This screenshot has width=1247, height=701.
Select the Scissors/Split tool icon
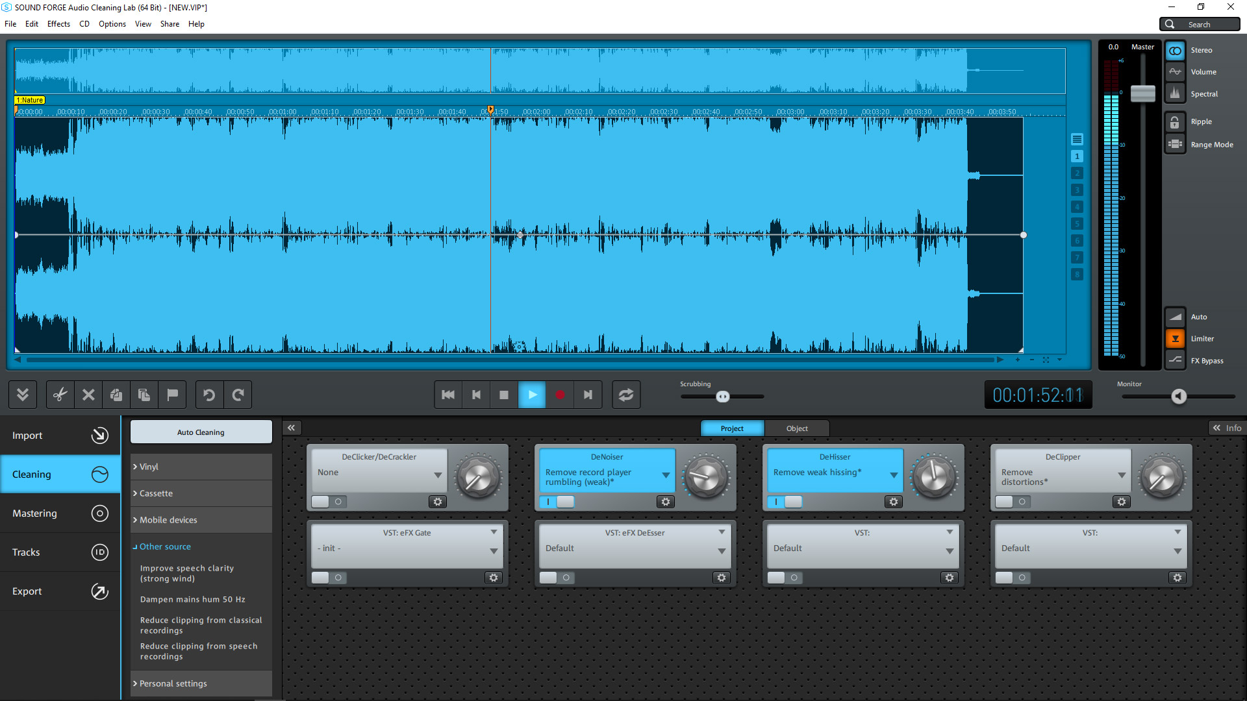59,395
